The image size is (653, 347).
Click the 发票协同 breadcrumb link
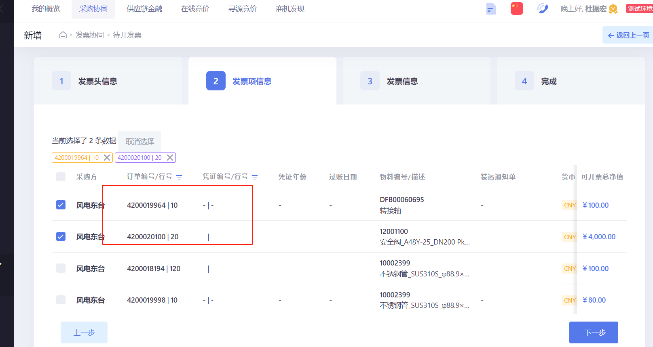pos(89,35)
